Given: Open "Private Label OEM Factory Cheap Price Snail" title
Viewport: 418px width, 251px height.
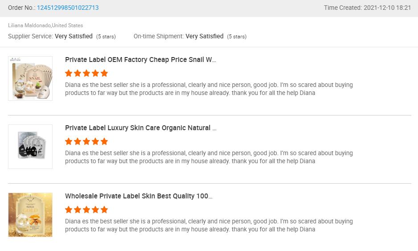Looking at the screenshot, I should coord(140,60).
